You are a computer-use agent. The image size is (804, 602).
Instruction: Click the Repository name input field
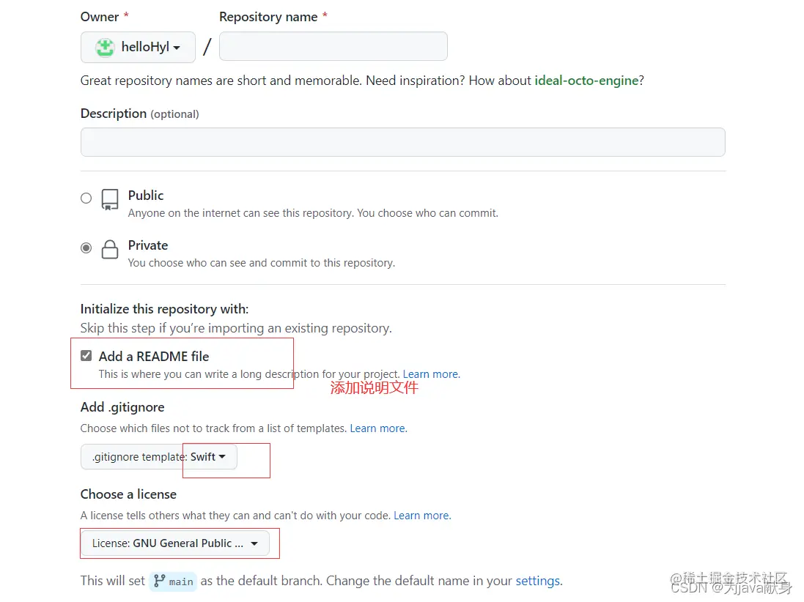point(333,46)
